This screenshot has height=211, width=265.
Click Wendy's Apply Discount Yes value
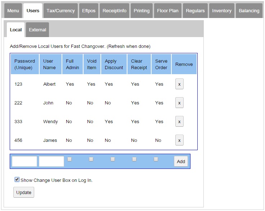[x=109, y=122]
